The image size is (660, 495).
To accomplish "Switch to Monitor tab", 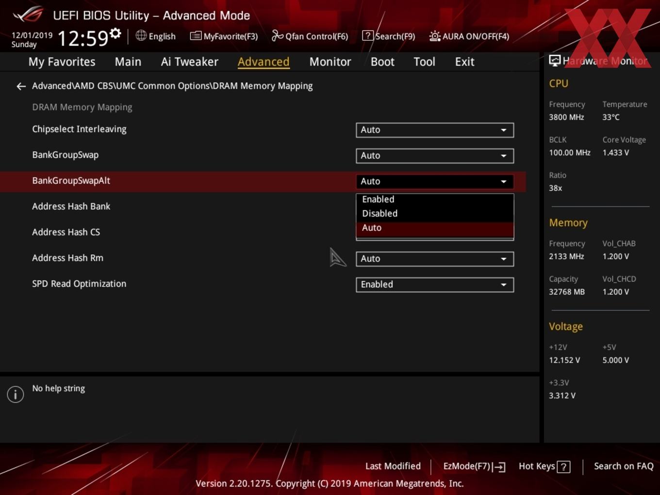I will point(330,62).
